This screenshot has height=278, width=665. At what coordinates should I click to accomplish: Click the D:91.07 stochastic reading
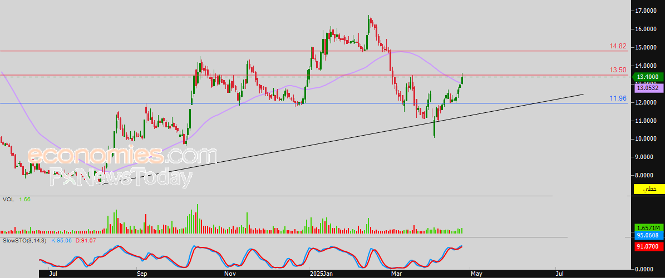pyautogui.click(x=85, y=240)
